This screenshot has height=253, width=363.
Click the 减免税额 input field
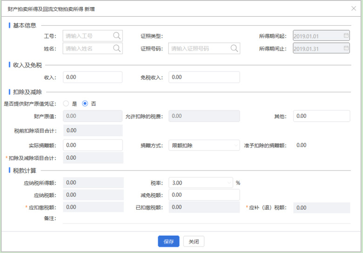pyautogui.click(x=204, y=195)
